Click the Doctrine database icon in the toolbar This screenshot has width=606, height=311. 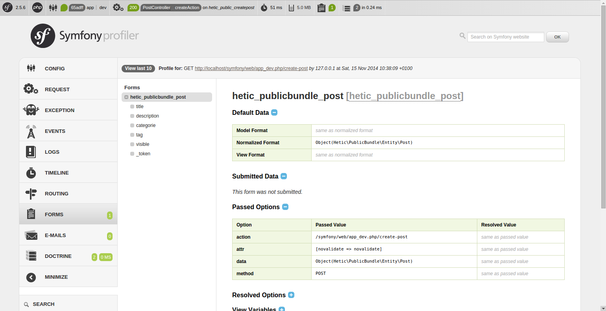click(x=346, y=8)
